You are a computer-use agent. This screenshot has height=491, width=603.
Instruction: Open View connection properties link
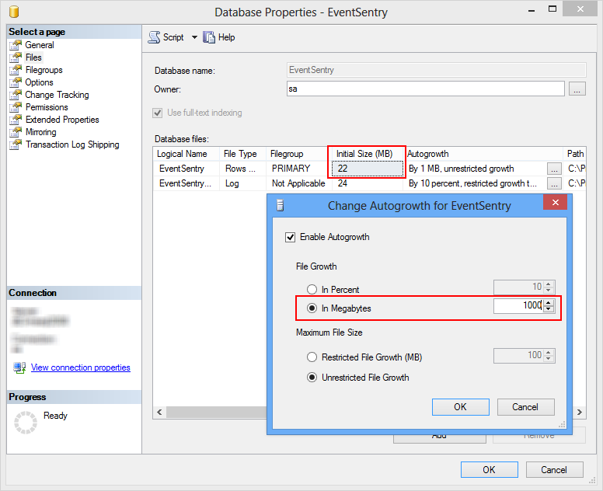coord(80,367)
